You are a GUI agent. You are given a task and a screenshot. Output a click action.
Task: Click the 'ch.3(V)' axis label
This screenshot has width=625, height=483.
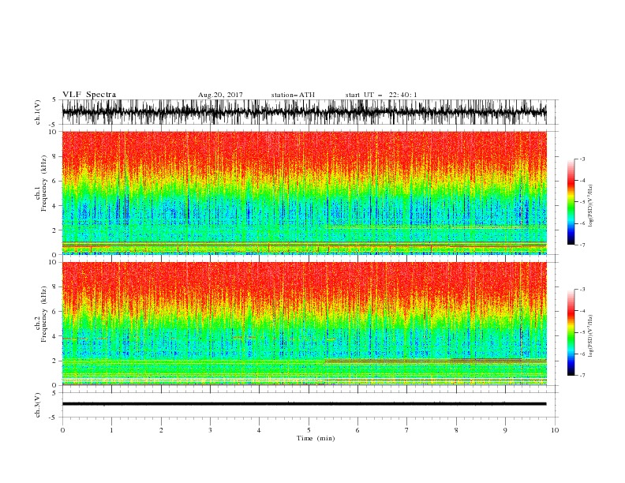(x=38, y=405)
